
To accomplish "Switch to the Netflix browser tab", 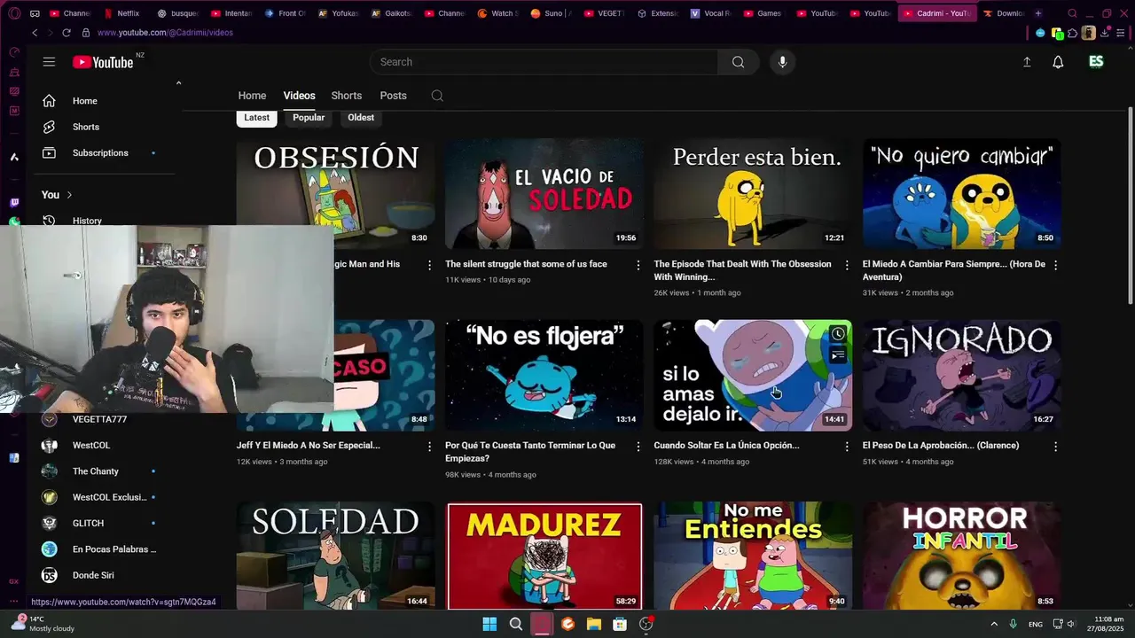I will (121, 13).
